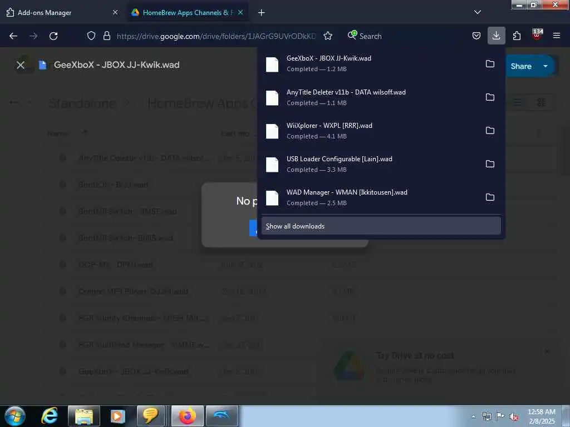Image resolution: width=570 pixels, height=427 pixels.
Task: Open tracking protection shield icon
Action: point(91,36)
